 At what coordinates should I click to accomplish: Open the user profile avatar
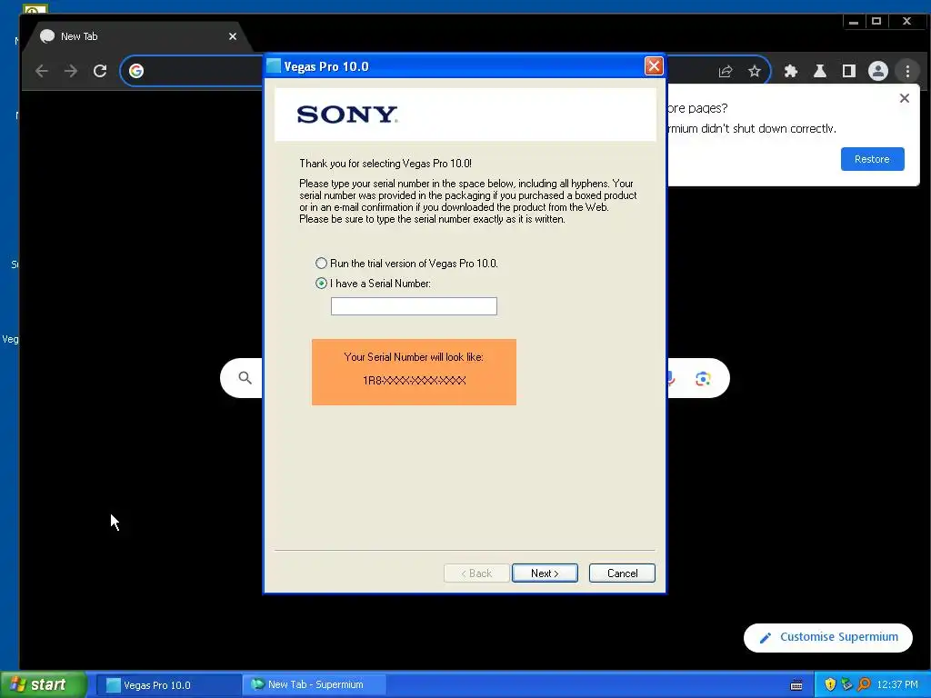(877, 71)
